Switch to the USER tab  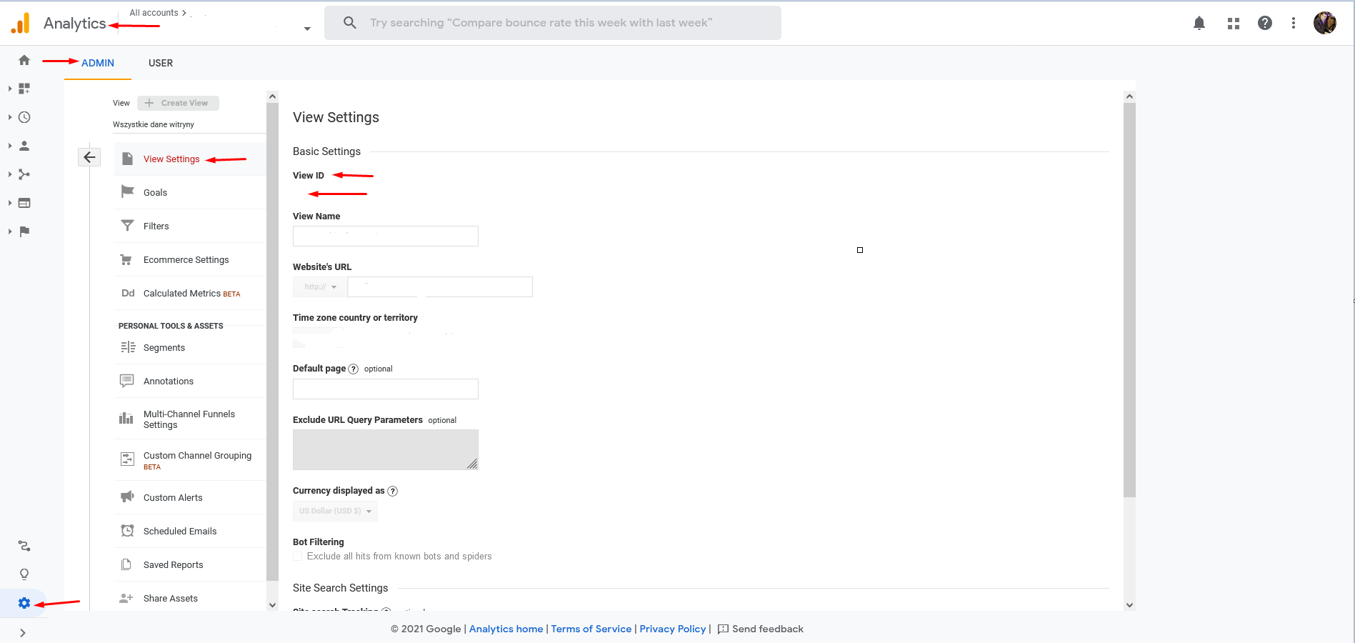pyautogui.click(x=161, y=63)
